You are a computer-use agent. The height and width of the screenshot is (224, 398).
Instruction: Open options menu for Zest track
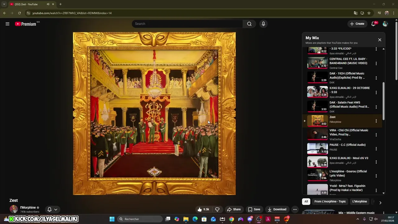click(376, 121)
